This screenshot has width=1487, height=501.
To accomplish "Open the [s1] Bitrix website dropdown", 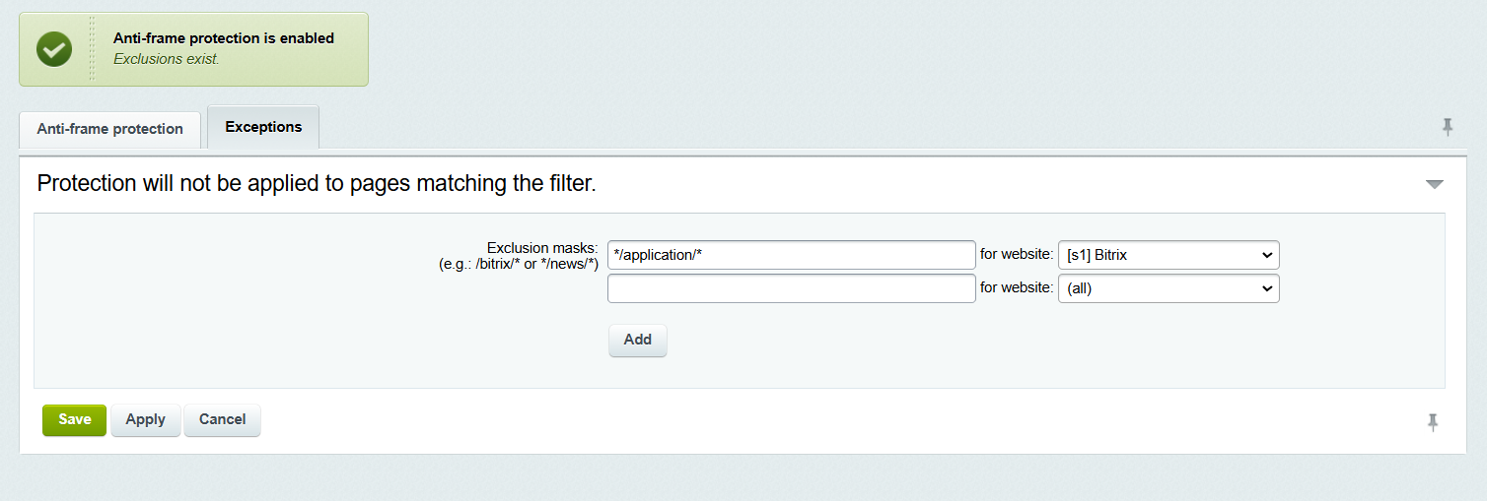I will [1168, 255].
